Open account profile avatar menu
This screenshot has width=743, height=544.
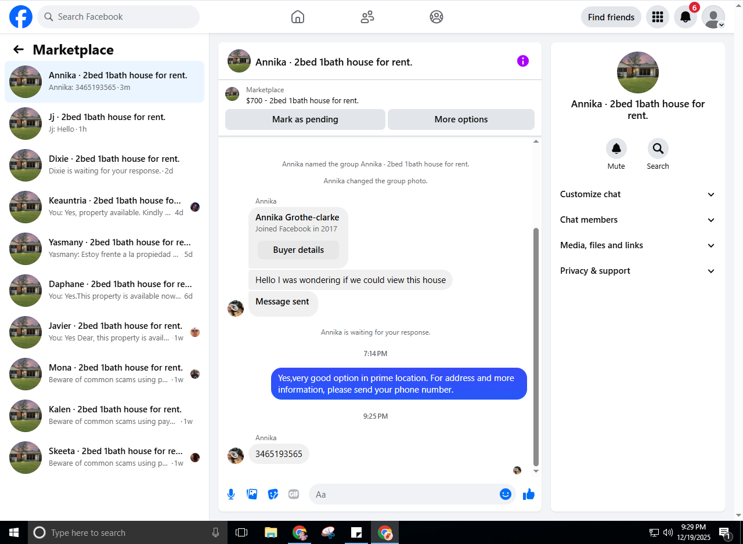(713, 17)
